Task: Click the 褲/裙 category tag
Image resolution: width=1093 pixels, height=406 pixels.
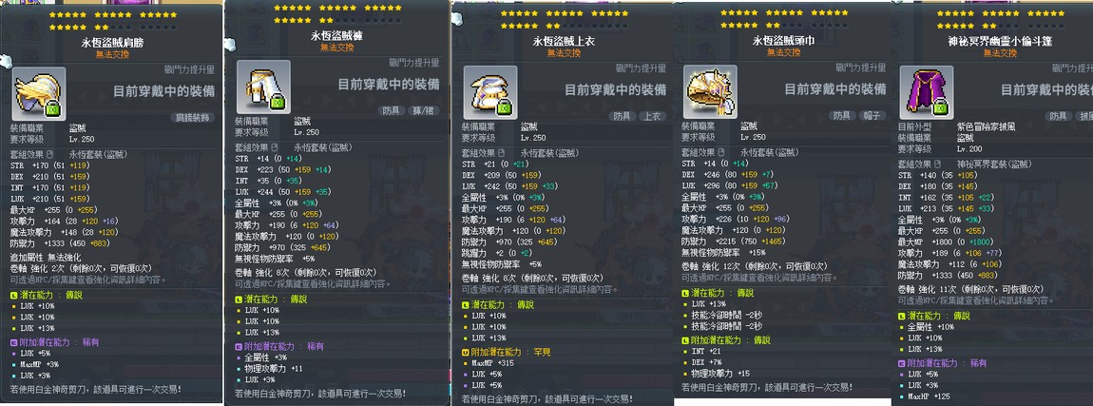Action: click(425, 110)
